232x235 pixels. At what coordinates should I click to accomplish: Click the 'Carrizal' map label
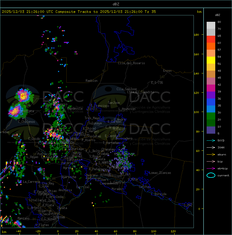pyautogui.click(x=83, y=187)
